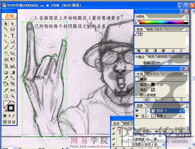
Task: Select the black arrow Selection tool
Action: [x=6, y=23]
